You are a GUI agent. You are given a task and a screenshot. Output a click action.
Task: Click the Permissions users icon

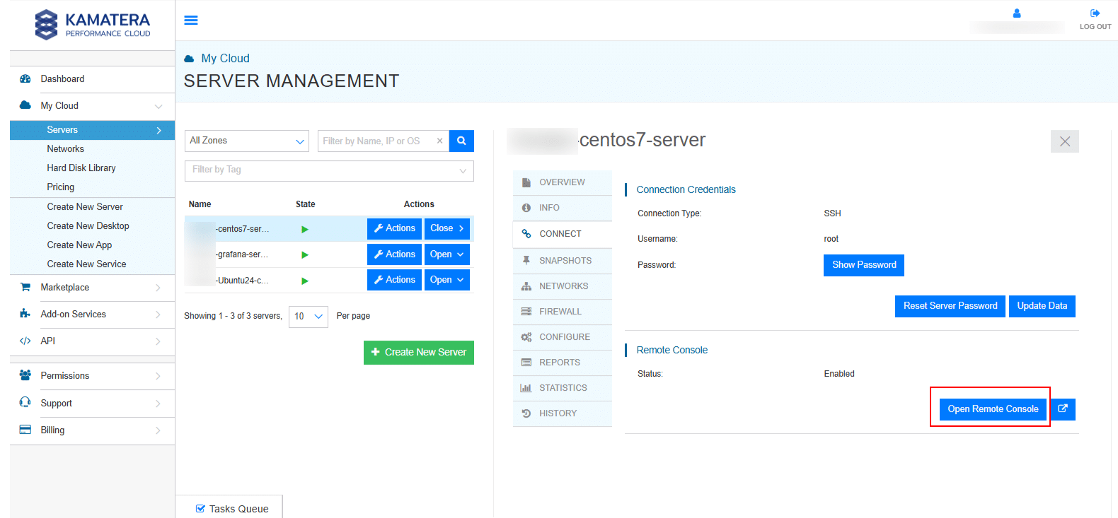[25, 375]
